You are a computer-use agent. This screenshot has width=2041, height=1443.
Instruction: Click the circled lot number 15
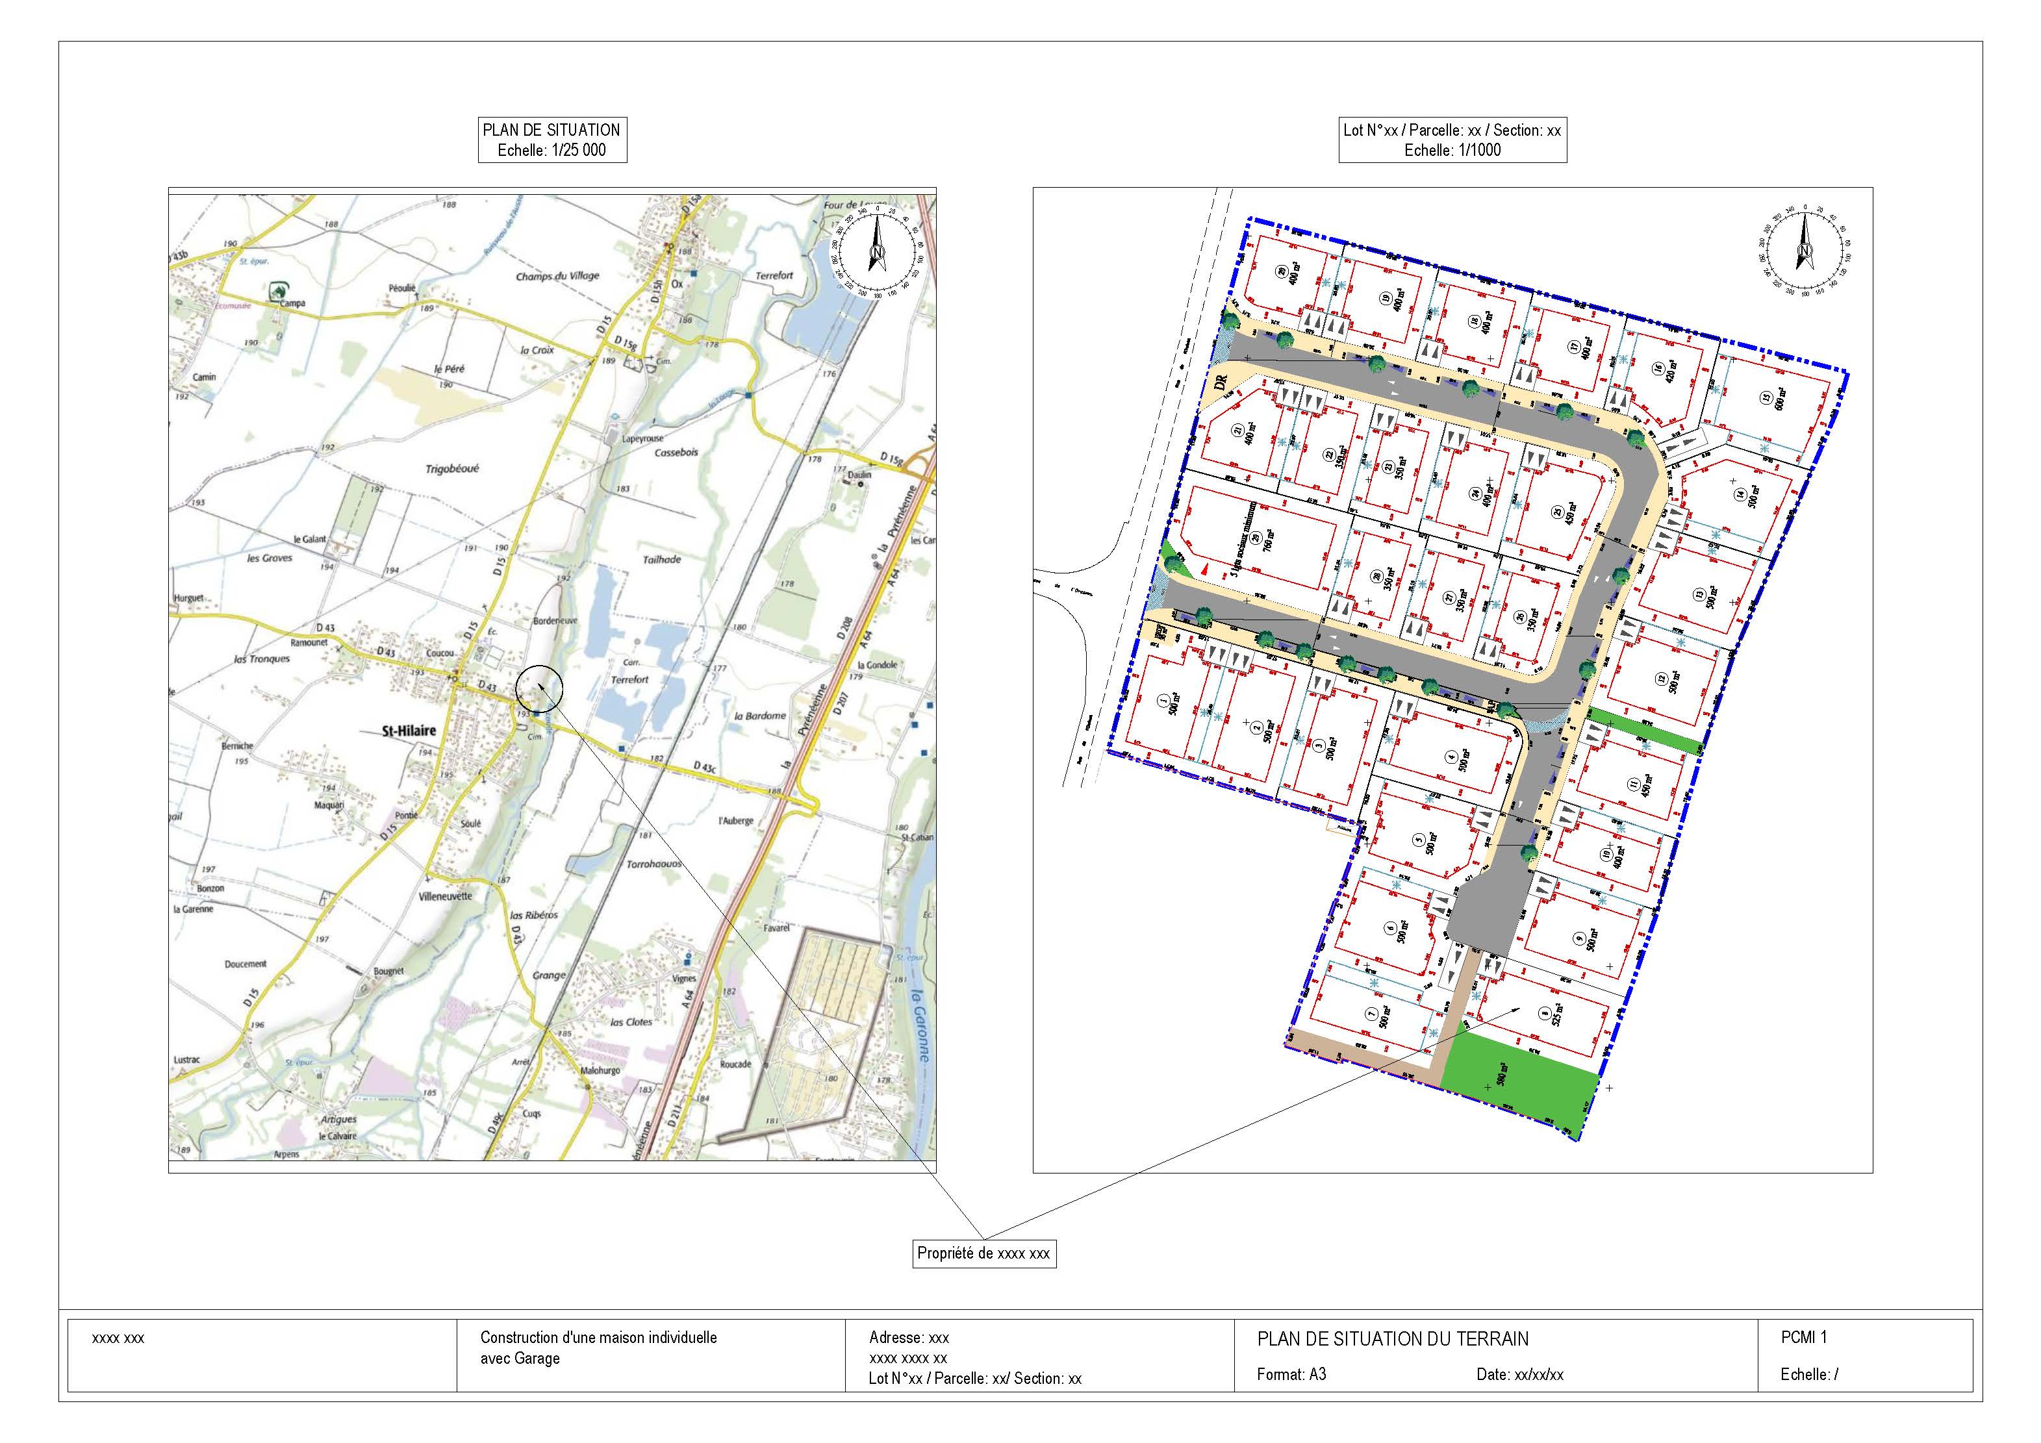(1768, 397)
